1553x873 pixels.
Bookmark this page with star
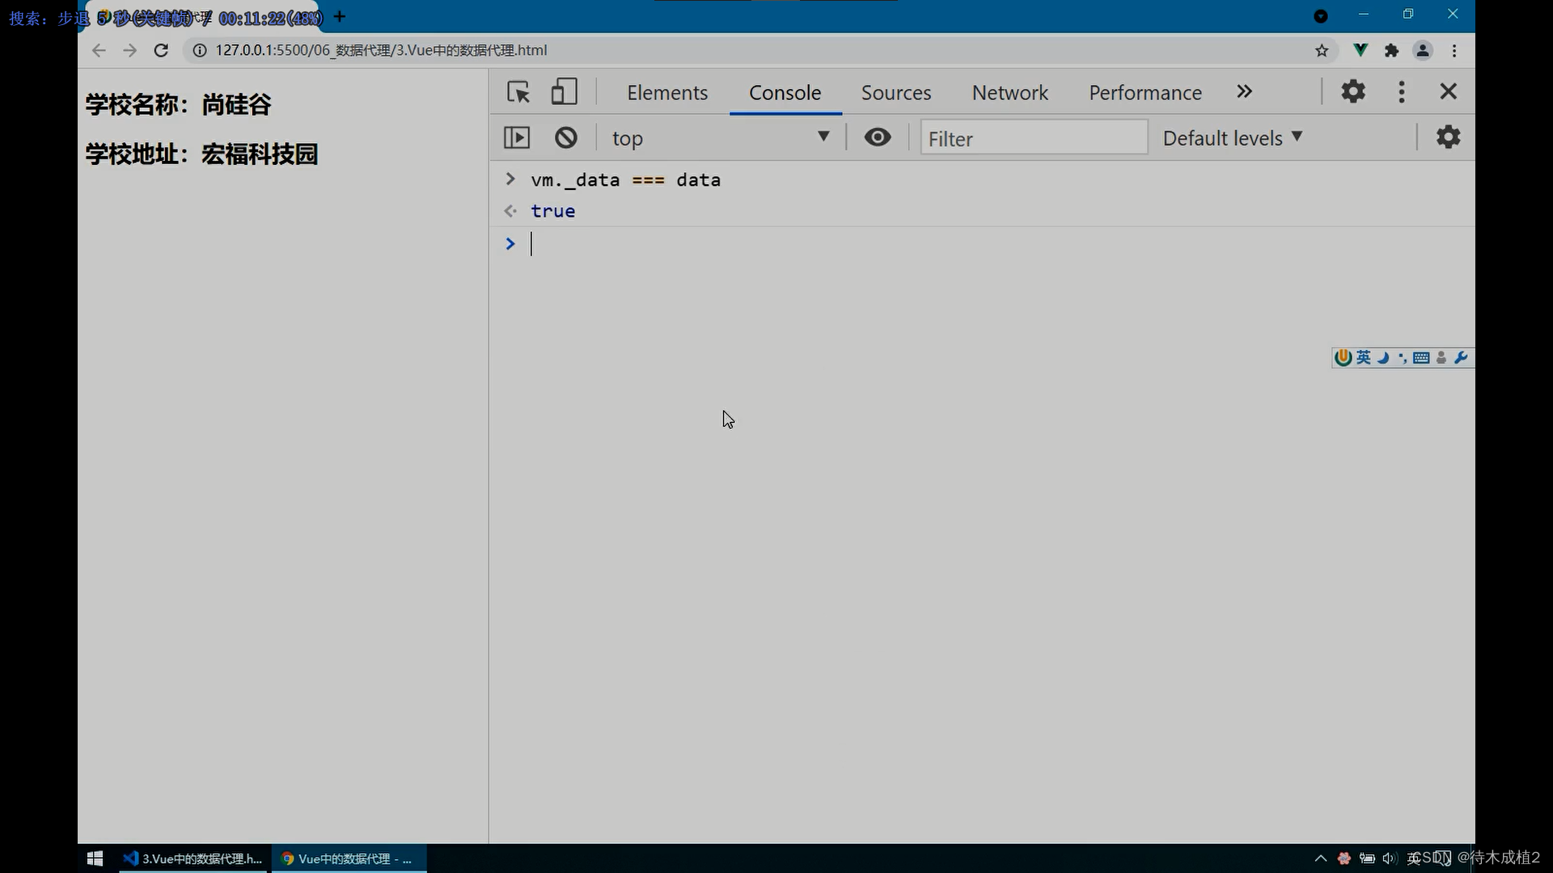point(1322,51)
